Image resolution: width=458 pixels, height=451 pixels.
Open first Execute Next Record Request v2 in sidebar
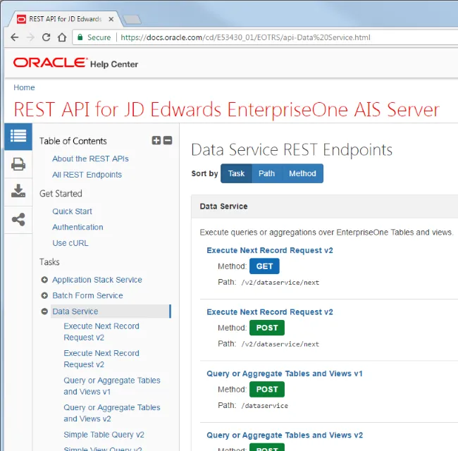tap(101, 331)
